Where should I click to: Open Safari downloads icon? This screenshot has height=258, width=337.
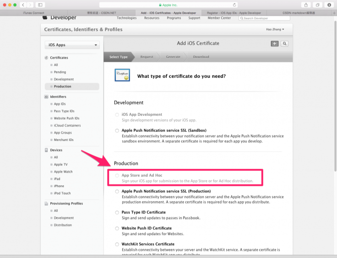329,5
